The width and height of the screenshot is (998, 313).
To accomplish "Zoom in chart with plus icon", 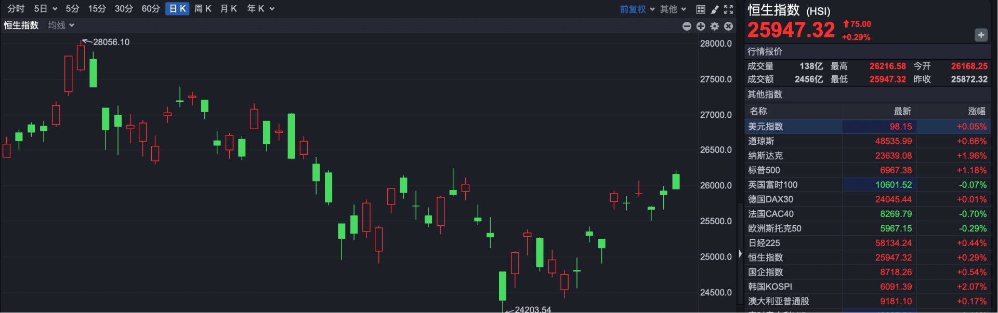I will [x=701, y=26].
